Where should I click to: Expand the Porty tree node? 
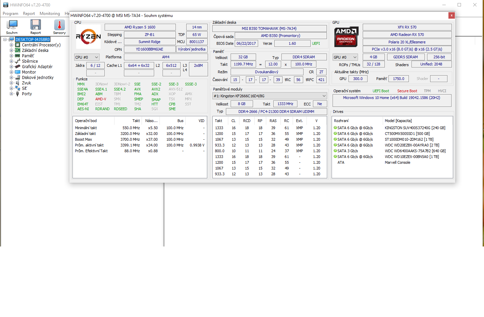(x=11, y=94)
